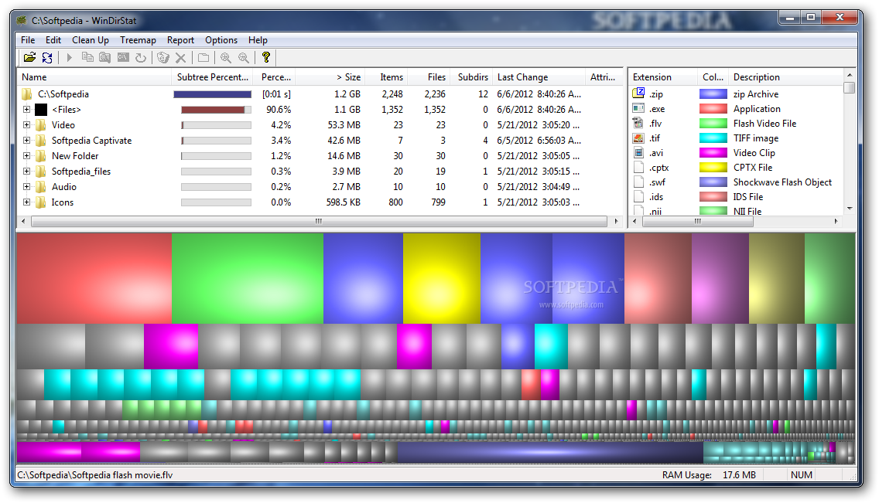Select the Softpedia_files row
Viewport: 879px width, 503px height.
point(320,172)
